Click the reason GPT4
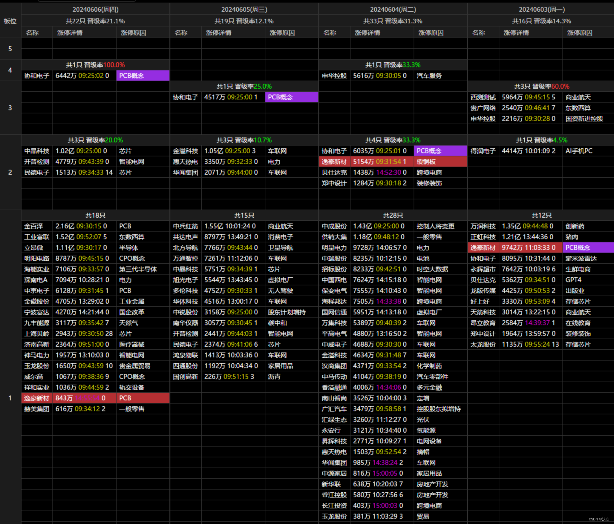This screenshot has height=524, width=614. click(x=573, y=280)
